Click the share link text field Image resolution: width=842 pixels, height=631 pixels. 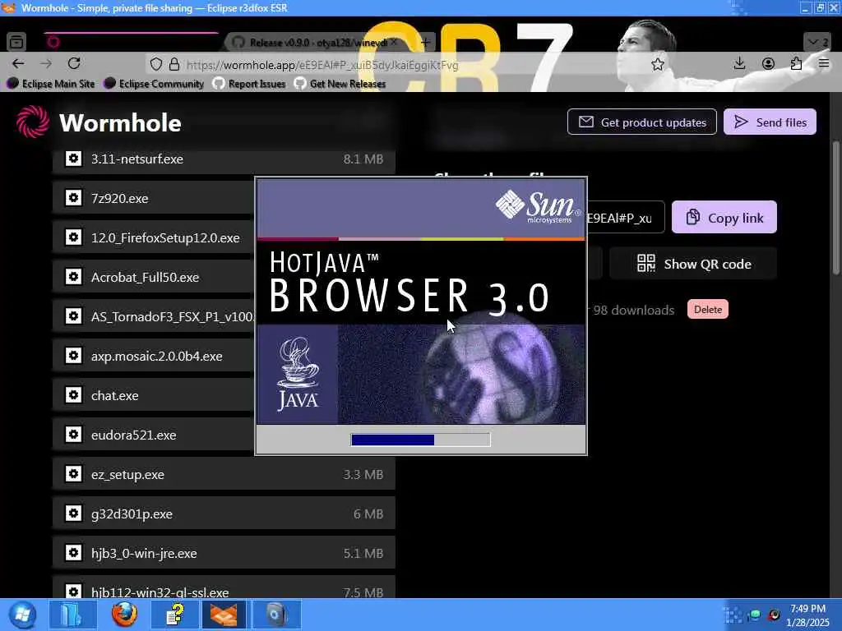tap(625, 217)
